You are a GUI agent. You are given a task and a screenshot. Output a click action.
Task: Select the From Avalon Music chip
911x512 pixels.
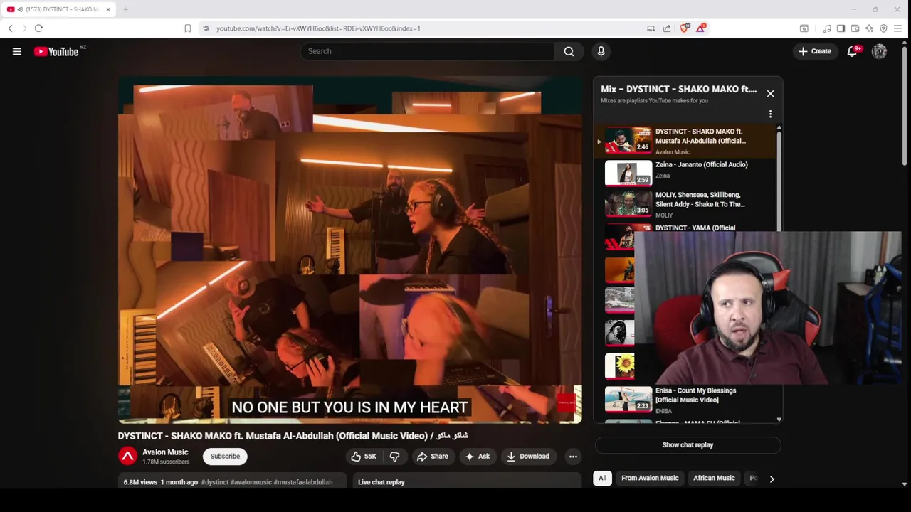[x=650, y=478]
